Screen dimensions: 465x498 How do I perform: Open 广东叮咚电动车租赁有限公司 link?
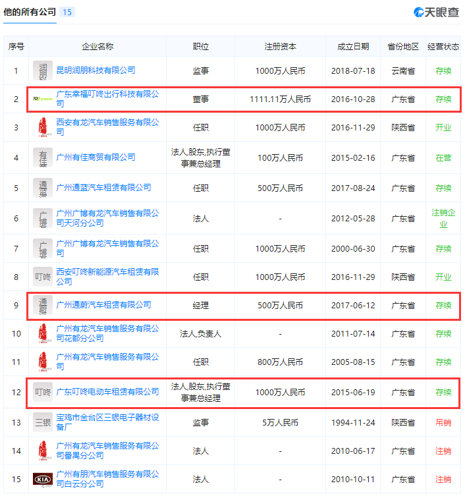[x=107, y=391]
